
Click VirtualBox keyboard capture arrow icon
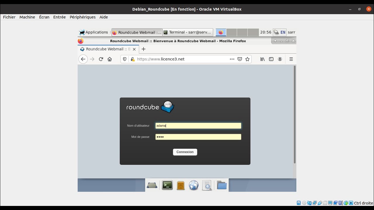351,203
